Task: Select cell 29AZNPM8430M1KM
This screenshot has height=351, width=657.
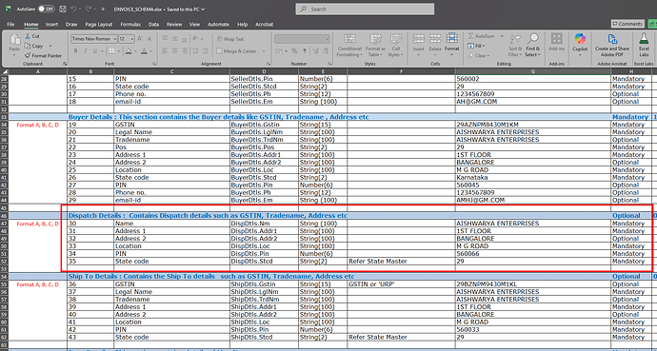Action: pyautogui.click(x=533, y=125)
